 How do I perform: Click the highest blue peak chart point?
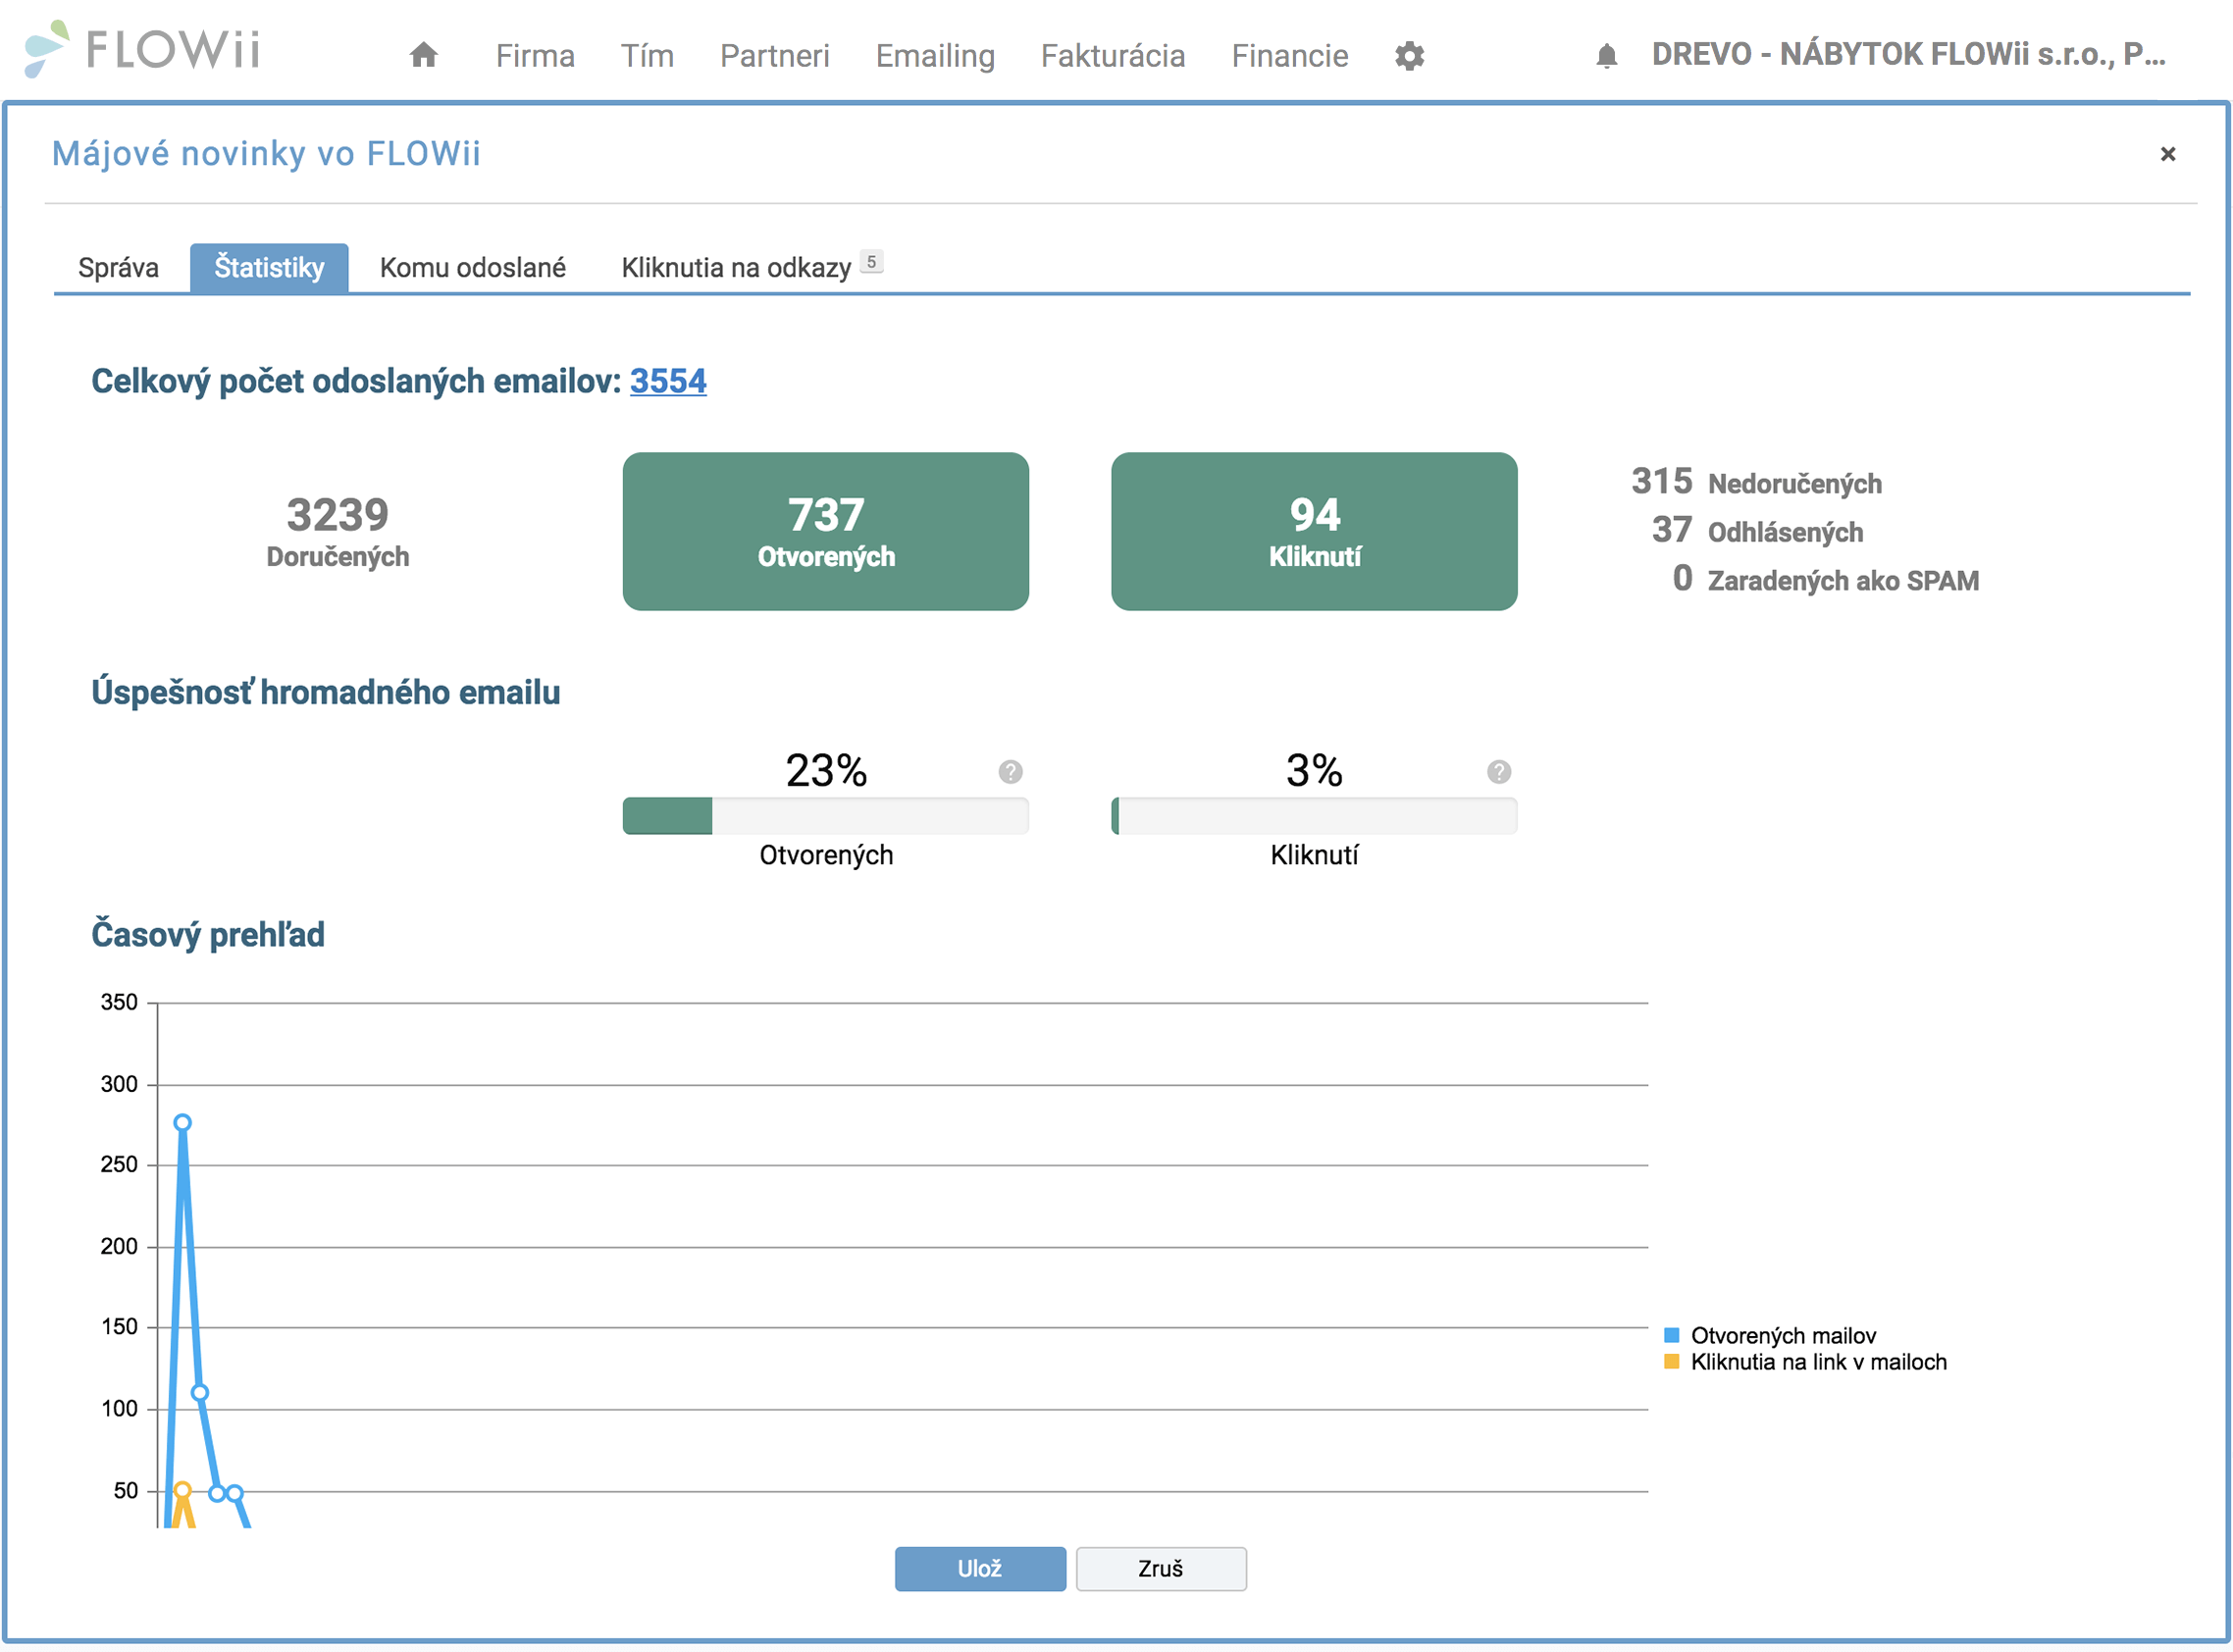[x=182, y=1122]
